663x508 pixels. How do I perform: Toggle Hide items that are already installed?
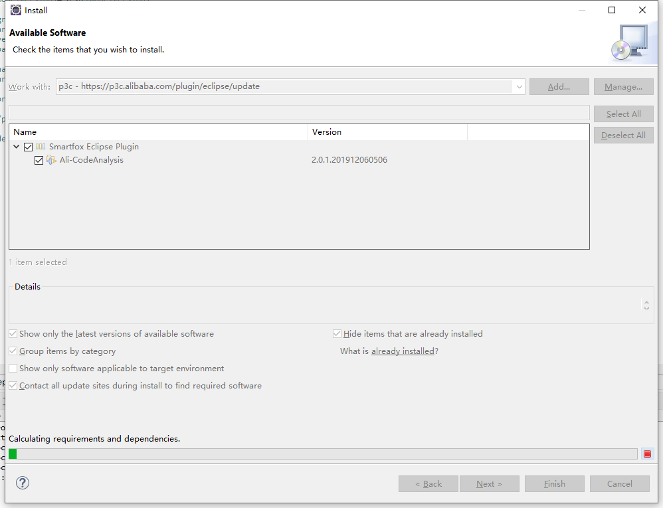(337, 334)
